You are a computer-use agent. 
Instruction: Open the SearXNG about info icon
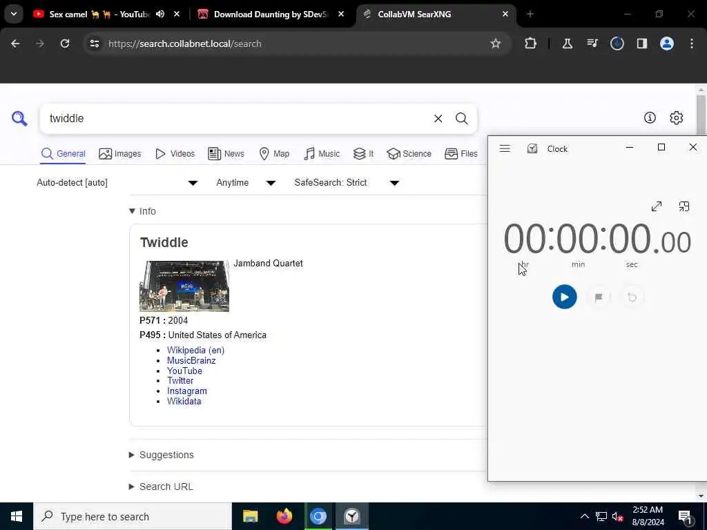649,117
